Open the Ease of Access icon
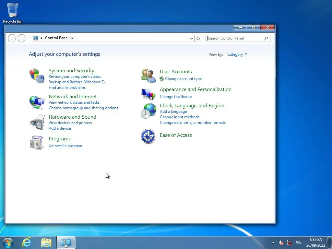The image size is (332, 249). tap(148, 136)
